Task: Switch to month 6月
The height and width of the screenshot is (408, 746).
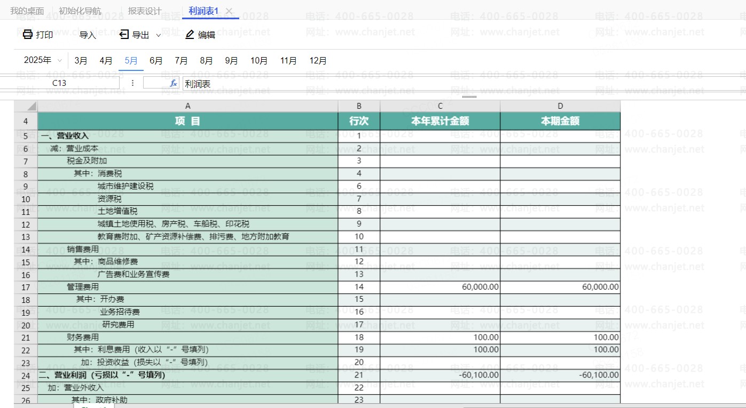Action: 156,61
